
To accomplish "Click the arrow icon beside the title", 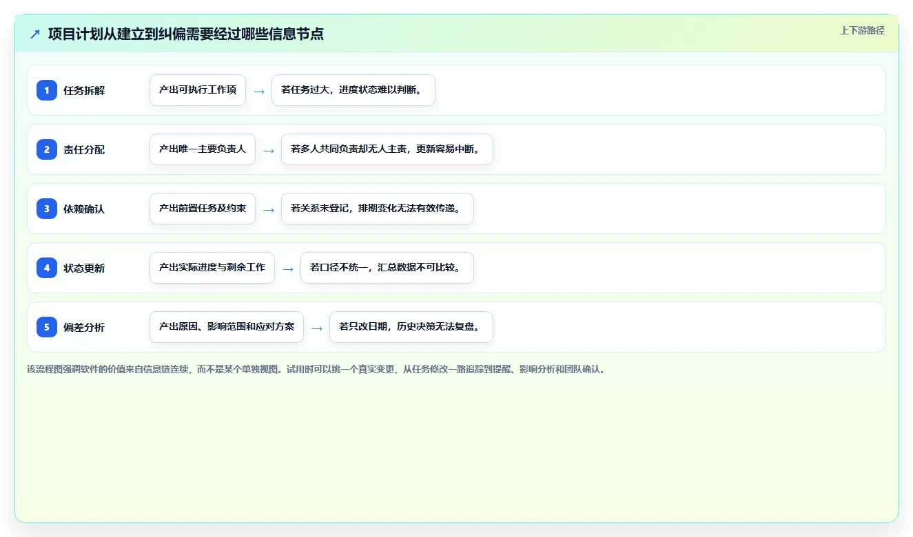I will [35, 34].
